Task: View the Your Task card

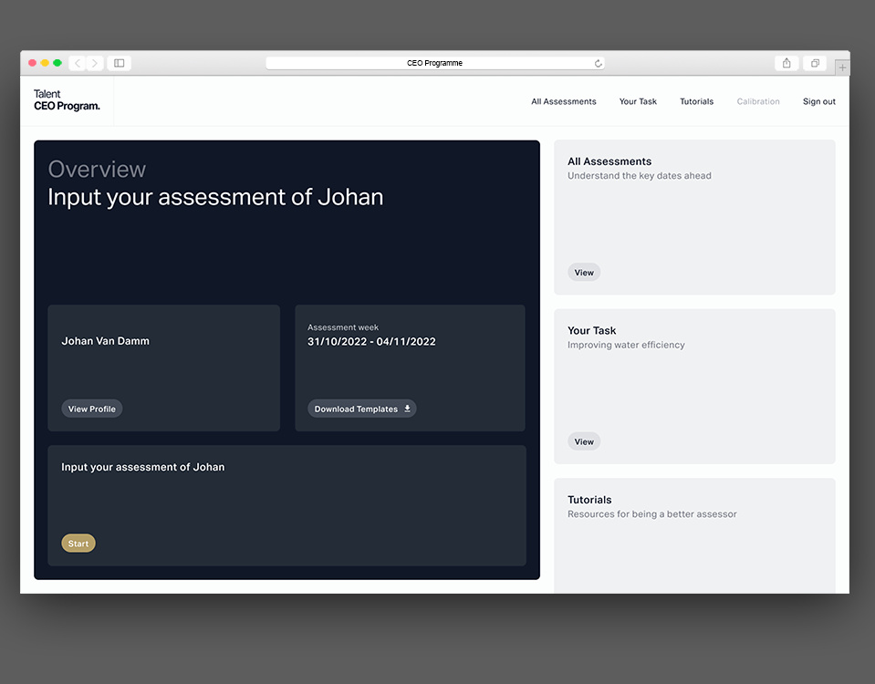Action: (584, 441)
